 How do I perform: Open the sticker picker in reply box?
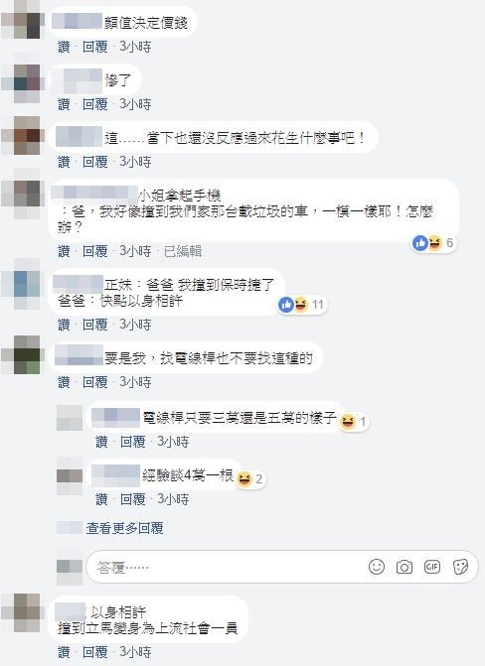(x=460, y=567)
